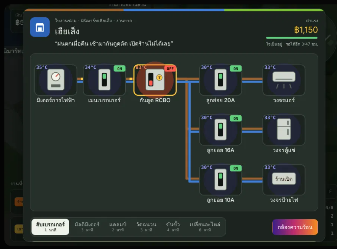Toggle the ON badge on ลูกย่อย 10A
Screen dimensions: 337x249
tap(236, 168)
